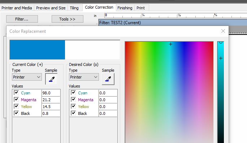Image resolution: width=247 pixels, height=143 pixels.
Task: Click the cyan brightness slider bar
Action: point(221,92)
